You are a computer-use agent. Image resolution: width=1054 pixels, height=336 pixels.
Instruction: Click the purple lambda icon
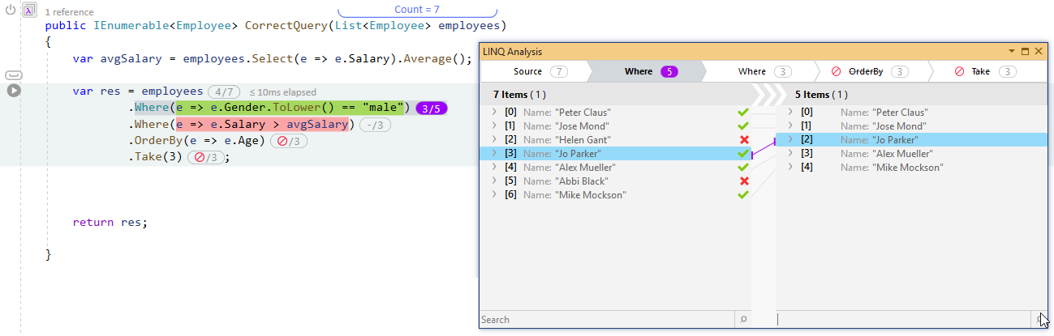pyautogui.click(x=28, y=10)
